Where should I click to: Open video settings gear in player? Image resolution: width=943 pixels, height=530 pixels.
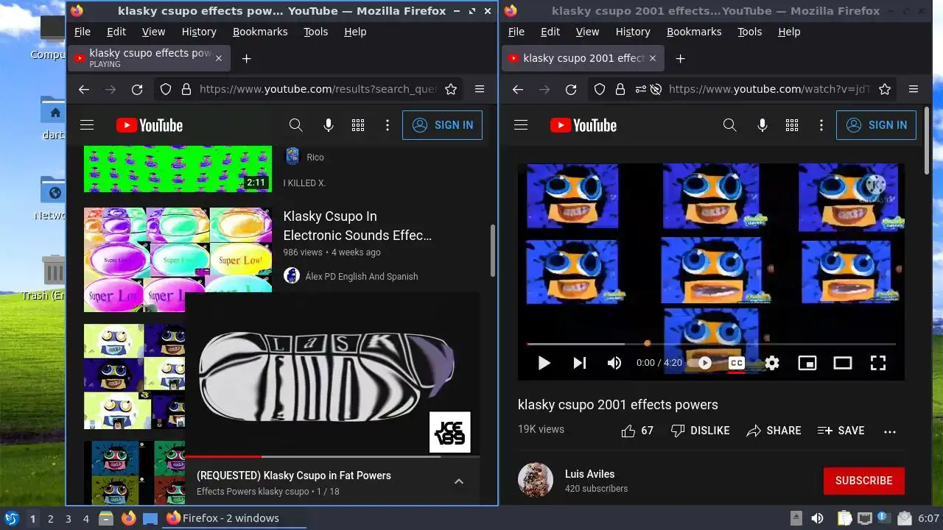[x=772, y=363]
